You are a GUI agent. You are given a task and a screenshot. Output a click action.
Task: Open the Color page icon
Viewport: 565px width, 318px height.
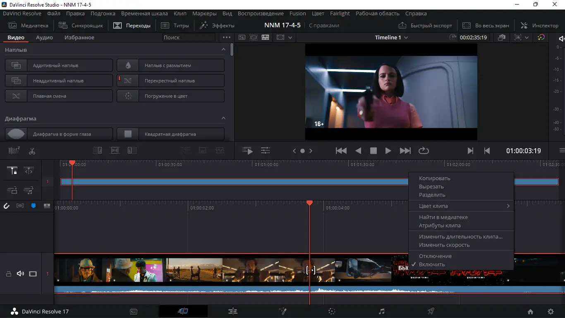click(331, 311)
